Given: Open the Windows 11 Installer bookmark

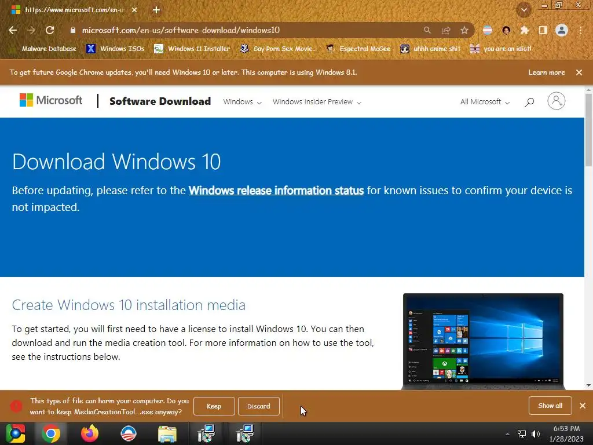Looking at the screenshot, I should [x=192, y=49].
